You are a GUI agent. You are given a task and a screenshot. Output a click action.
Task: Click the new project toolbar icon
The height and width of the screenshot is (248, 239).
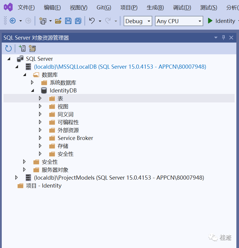point(43,21)
